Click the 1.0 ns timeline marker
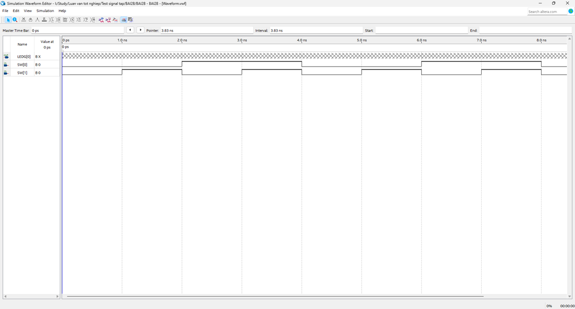Screen dimensions: 575x309 click(122, 40)
